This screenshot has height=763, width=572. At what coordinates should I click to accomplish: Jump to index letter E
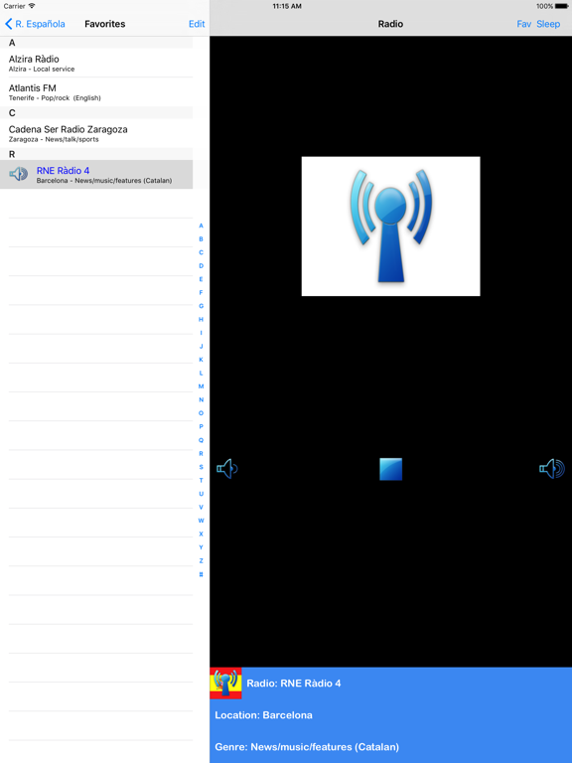tap(201, 279)
